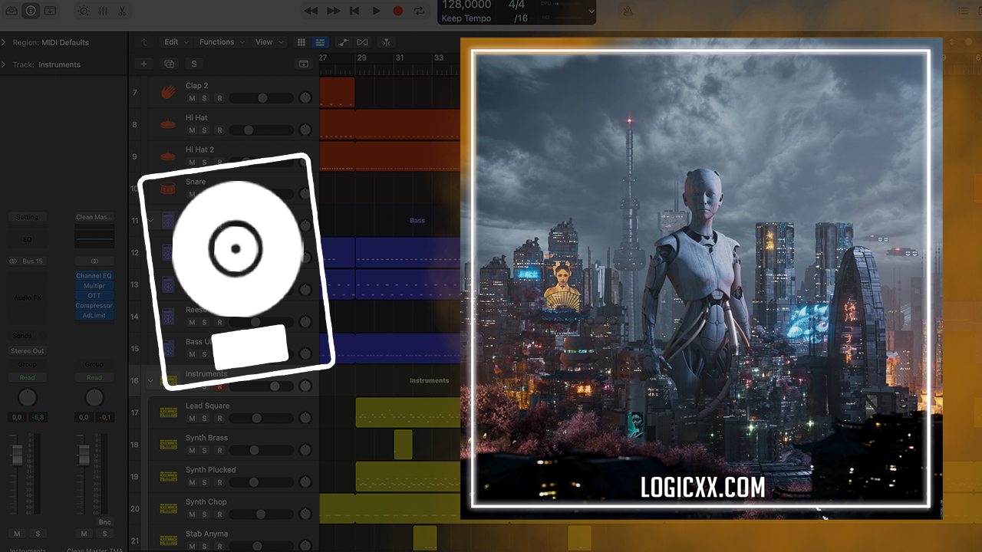
Task: Adjust the Clap 2 volume slider
Action: 261,98
